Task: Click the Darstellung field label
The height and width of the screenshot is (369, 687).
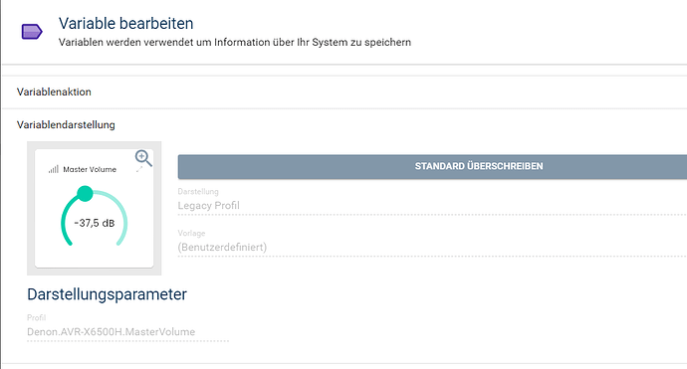Action: coord(198,191)
